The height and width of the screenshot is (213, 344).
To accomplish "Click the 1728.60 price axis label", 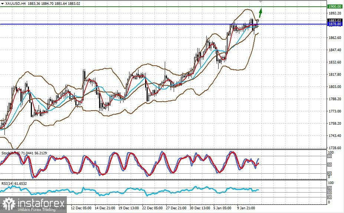I will 335,148.
